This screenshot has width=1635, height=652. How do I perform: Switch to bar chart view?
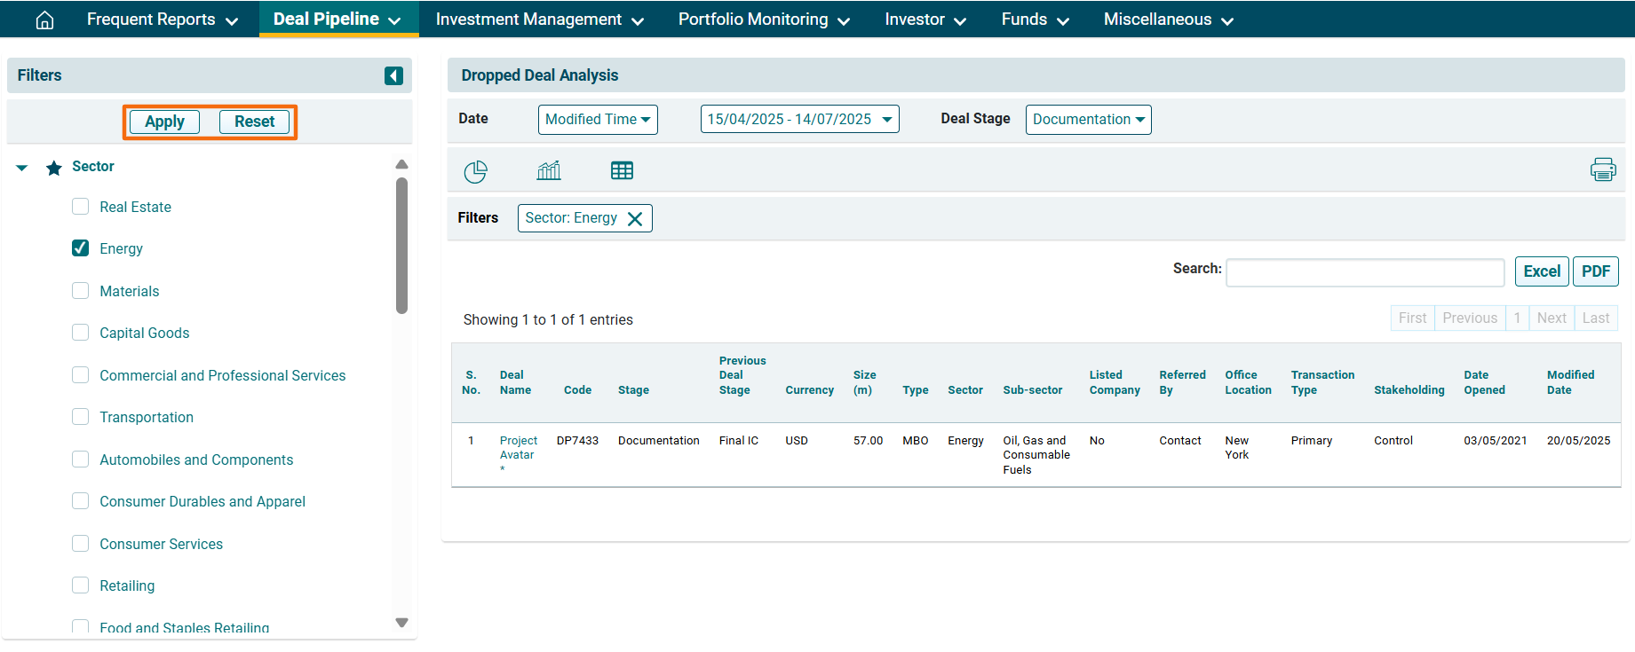tap(549, 170)
